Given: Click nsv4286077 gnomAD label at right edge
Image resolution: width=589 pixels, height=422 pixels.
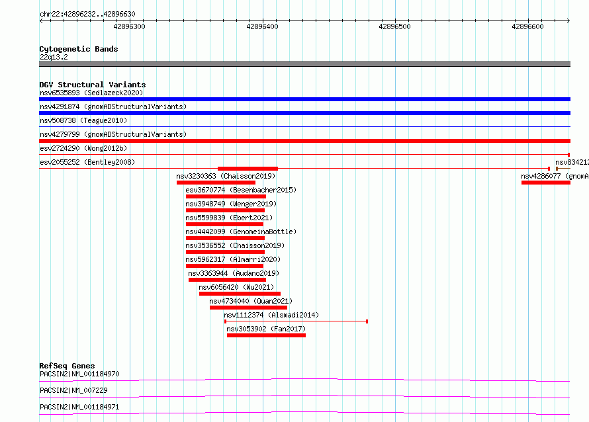Looking at the screenshot, I should pos(555,176).
